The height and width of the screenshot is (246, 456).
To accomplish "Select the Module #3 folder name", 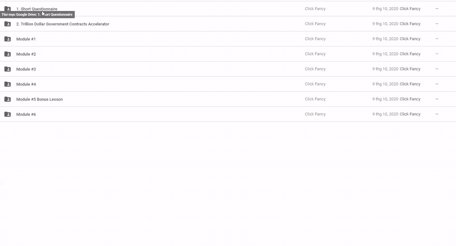I will coord(26,69).
